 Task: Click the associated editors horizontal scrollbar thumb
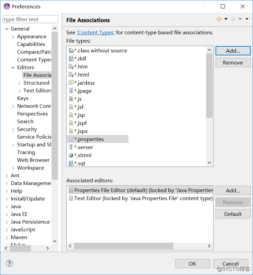123,246
